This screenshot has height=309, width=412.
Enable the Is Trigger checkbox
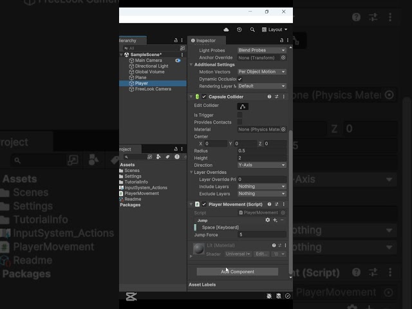click(x=239, y=115)
